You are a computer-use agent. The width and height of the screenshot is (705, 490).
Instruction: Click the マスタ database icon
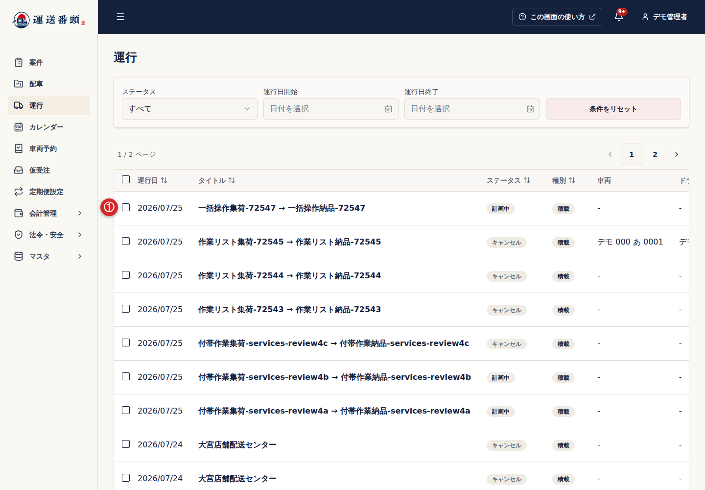[19, 256]
